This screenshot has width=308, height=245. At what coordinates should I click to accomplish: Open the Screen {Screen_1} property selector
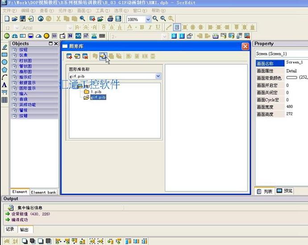(x=282, y=54)
